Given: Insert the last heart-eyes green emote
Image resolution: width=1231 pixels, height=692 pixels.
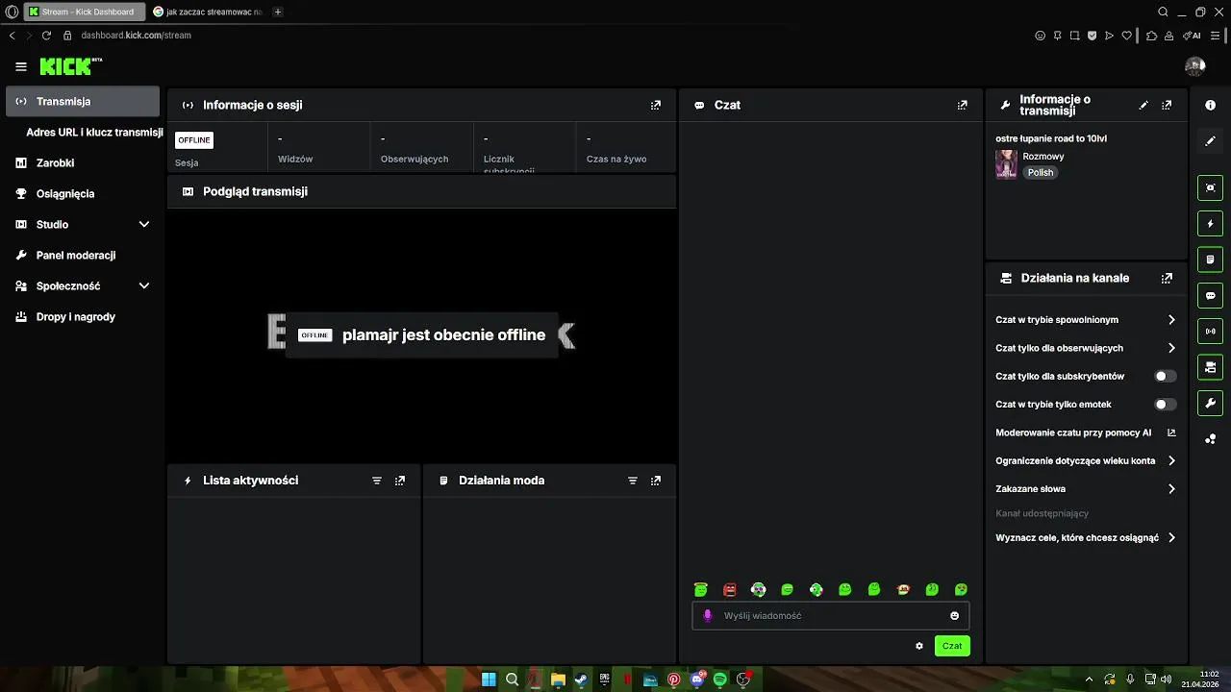Looking at the screenshot, I should pos(961,589).
